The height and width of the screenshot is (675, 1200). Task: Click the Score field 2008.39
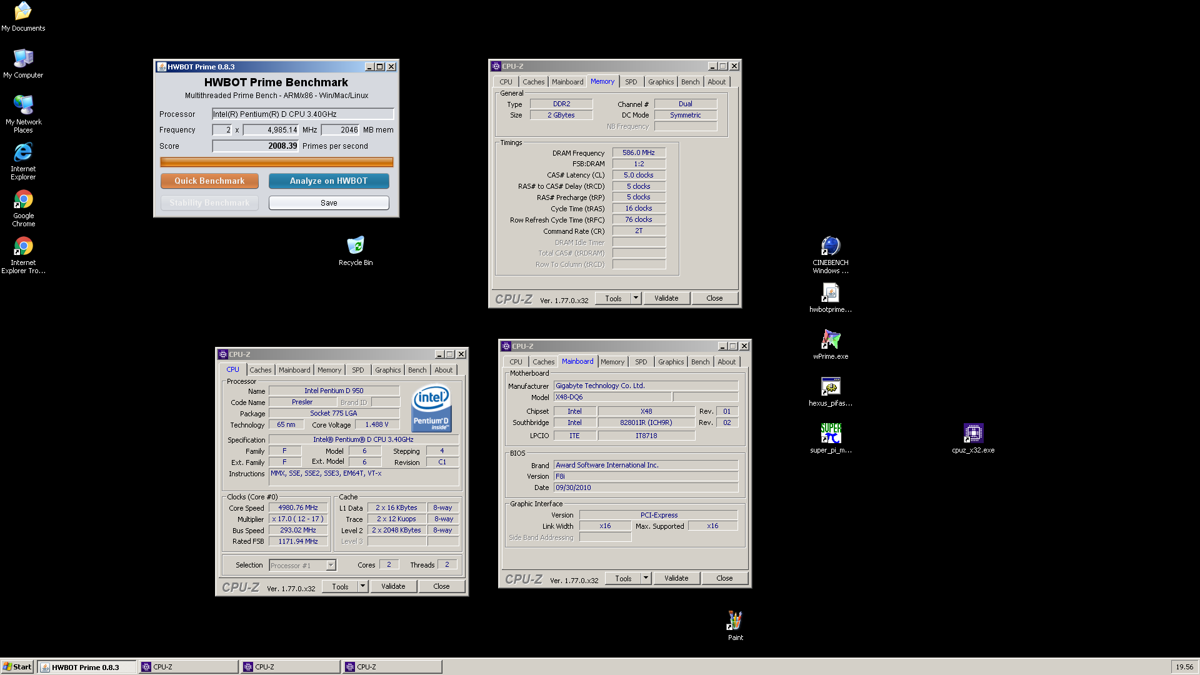click(256, 146)
